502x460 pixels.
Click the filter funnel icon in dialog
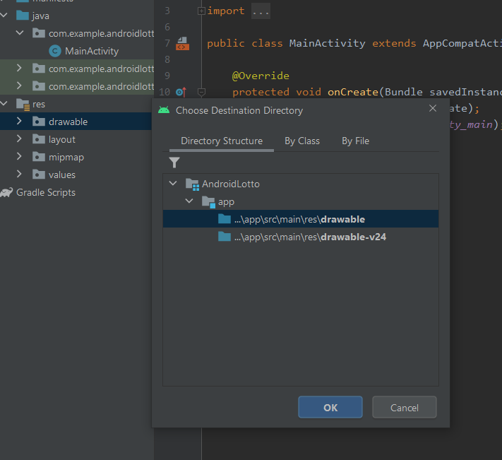174,163
